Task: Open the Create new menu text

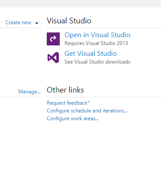Action: pos(18,22)
